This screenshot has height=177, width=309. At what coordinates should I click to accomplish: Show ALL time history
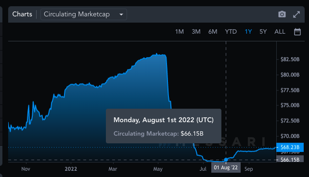[x=280, y=32]
